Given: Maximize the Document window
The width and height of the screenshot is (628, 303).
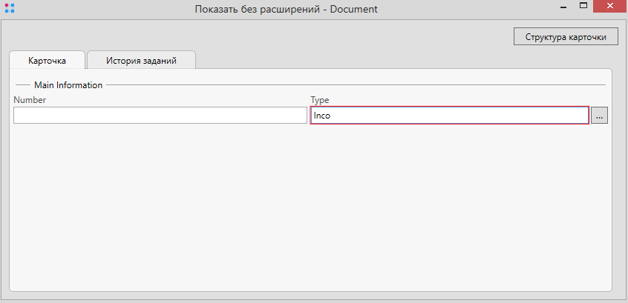Looking at the screenshot, I should tap(583, 7).
